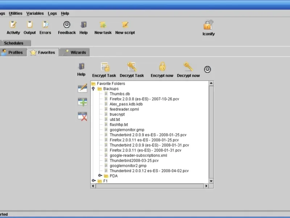The image size is (290, 218).
Task: Click the tree's scroll up arrow
Action: pyautogui.click(x=211, y=84)
